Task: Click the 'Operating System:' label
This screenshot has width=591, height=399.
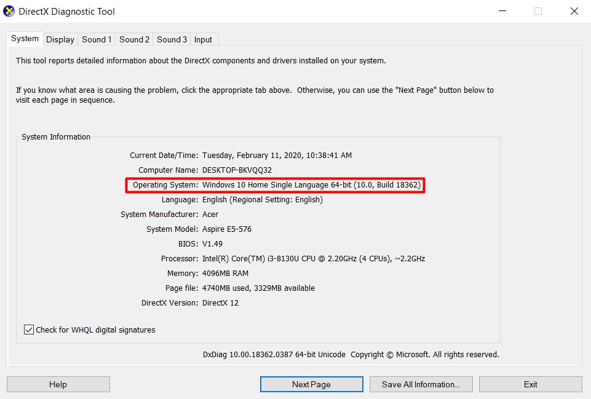Action: [165, 185]
